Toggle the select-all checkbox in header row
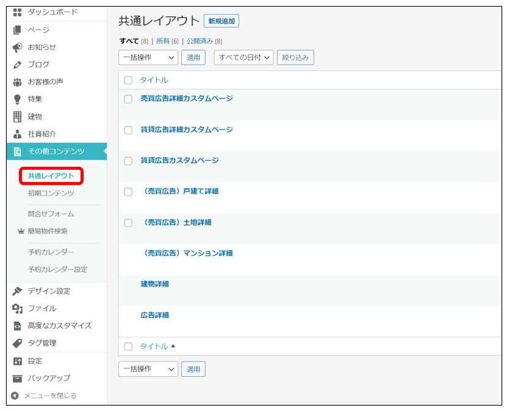Screen dimensions: 507x411 click(128, 80)
